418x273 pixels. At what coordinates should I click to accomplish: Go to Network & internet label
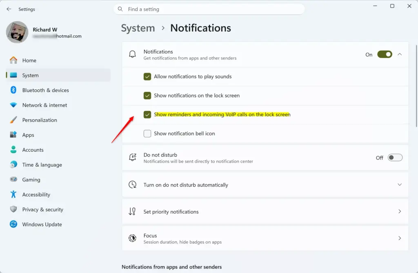click(x=45, y=105)
